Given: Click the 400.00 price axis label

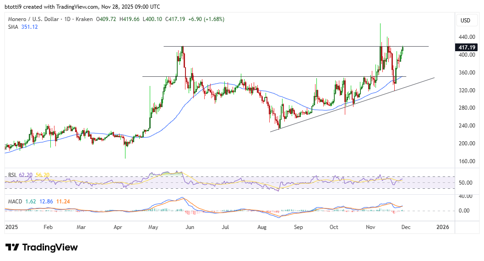Looking at the screenshot, I should click(x=467, y=55).
